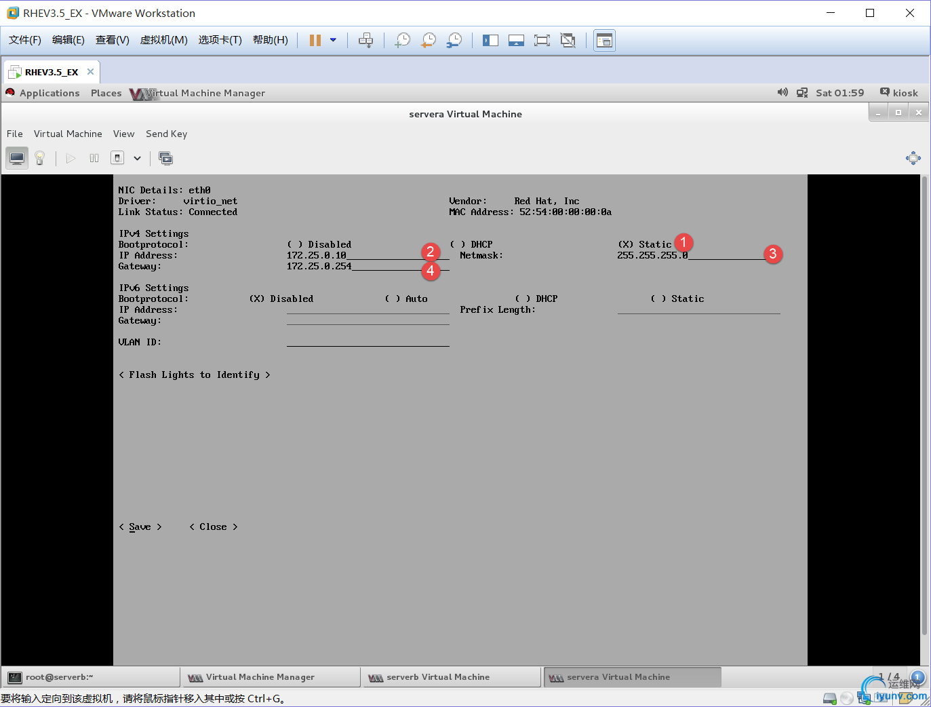Open the 编辑(E) menu
Viewport: 931px width, 707px height.
click(x=68, y=40)
